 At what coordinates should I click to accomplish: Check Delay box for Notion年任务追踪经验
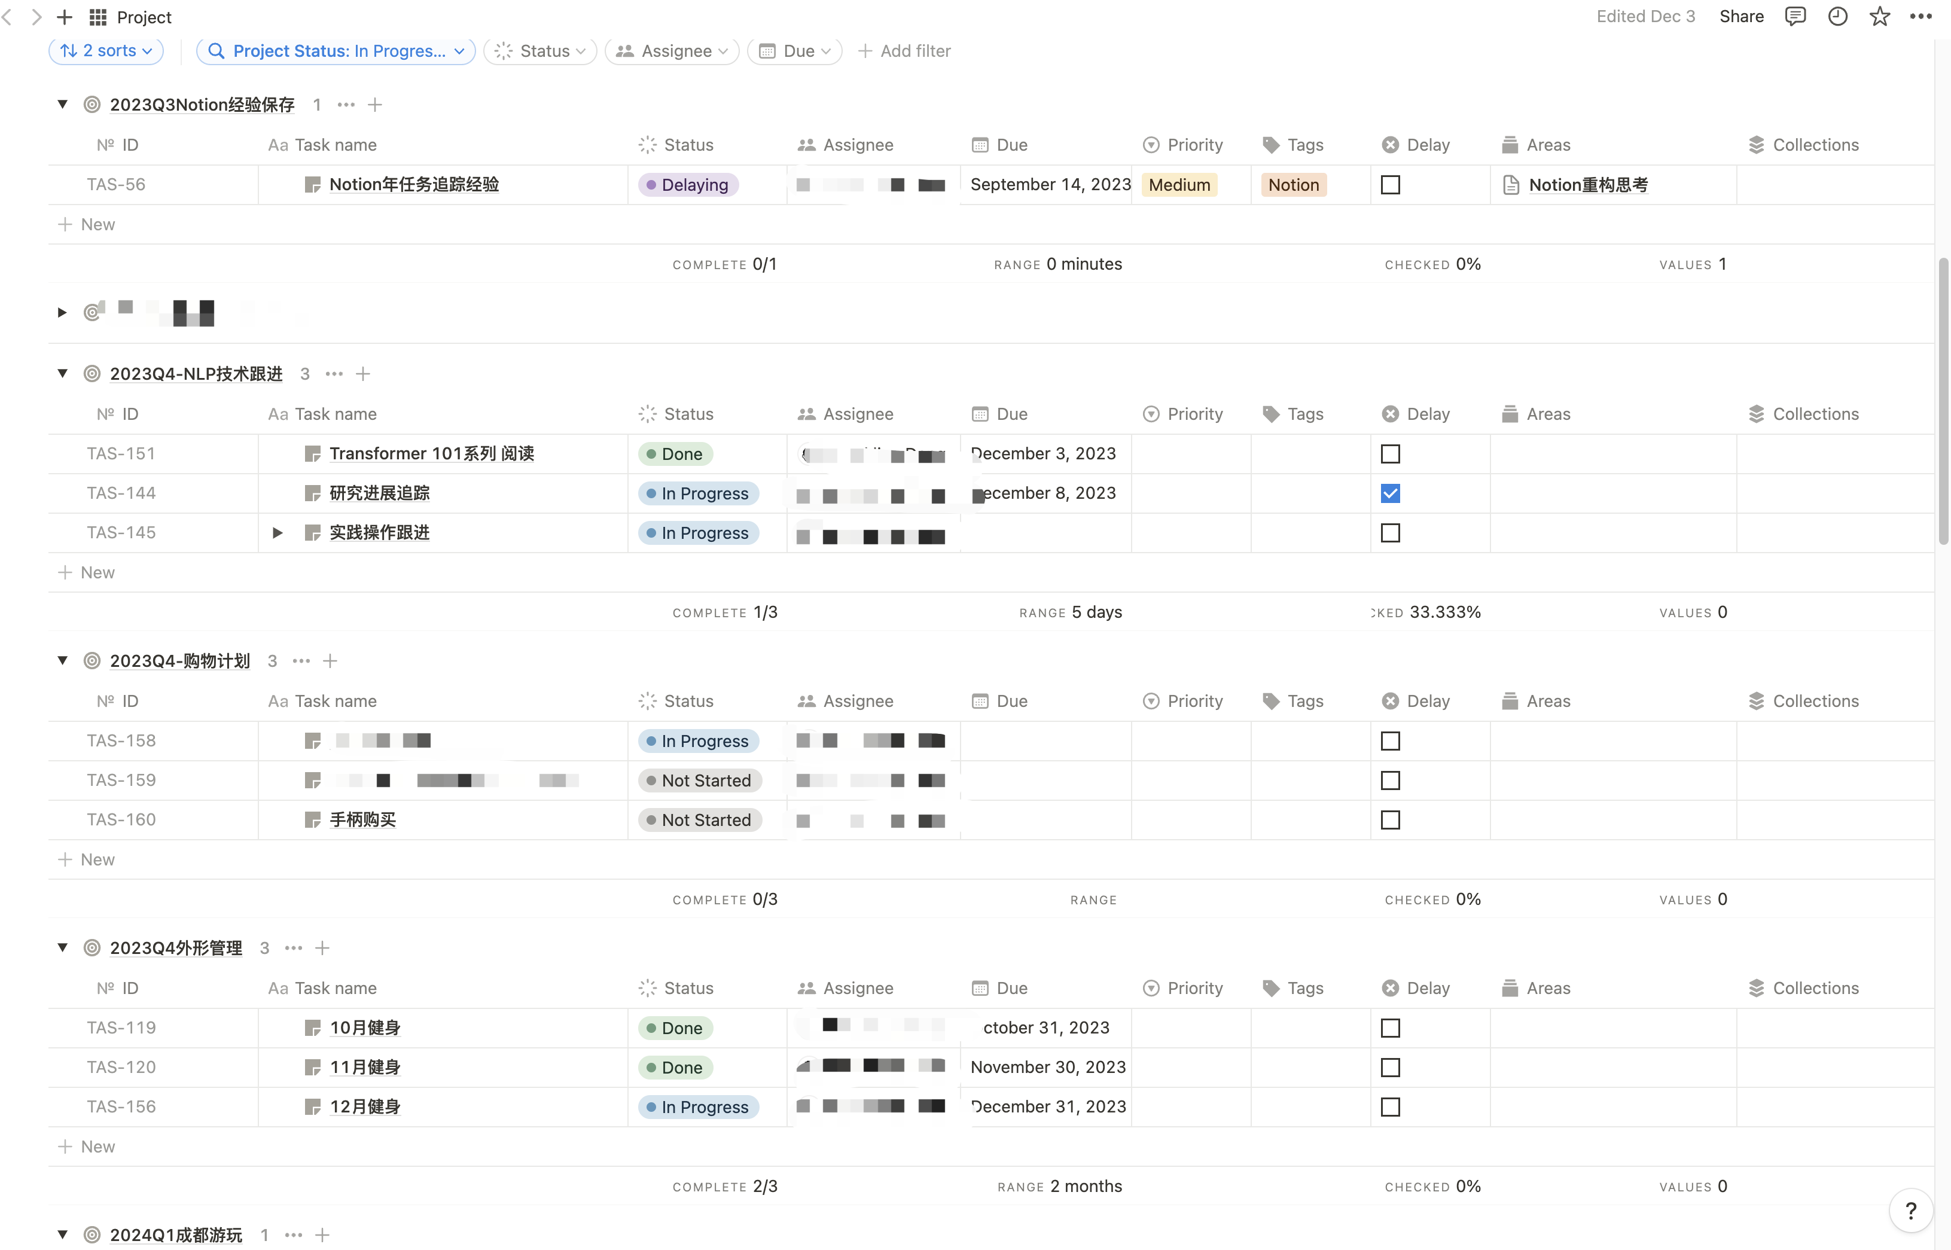click(1390, 185)
